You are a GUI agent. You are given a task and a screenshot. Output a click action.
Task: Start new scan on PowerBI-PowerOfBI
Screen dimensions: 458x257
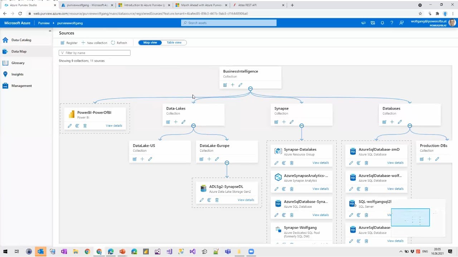tap(77, 126)
